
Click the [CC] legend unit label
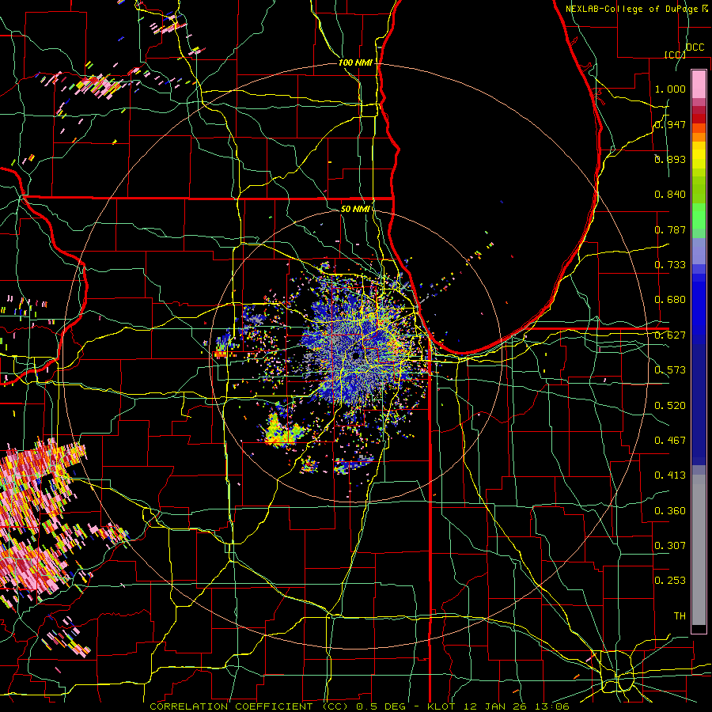tap(675, 55)
